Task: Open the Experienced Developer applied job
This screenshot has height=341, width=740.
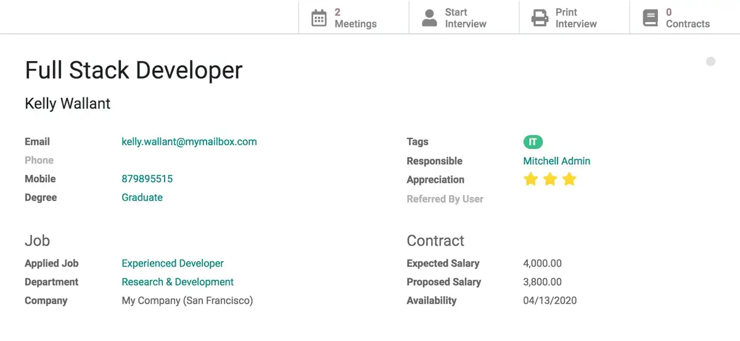Action: point(173,263)
